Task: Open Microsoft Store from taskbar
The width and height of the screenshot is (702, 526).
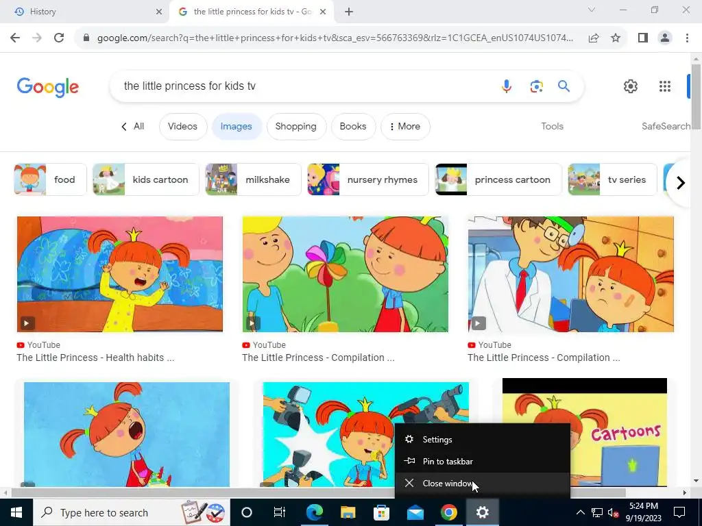Action: click(381, 512)
